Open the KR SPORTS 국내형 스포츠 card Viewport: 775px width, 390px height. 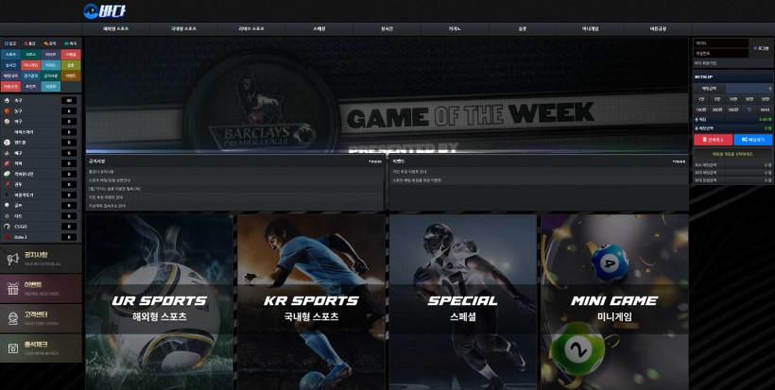coord(311,301)
